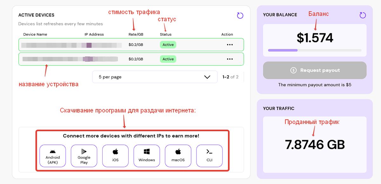Screen dimensions: 381x184
Task: Refresh the balance panel
Action: [x=363, y=15]
